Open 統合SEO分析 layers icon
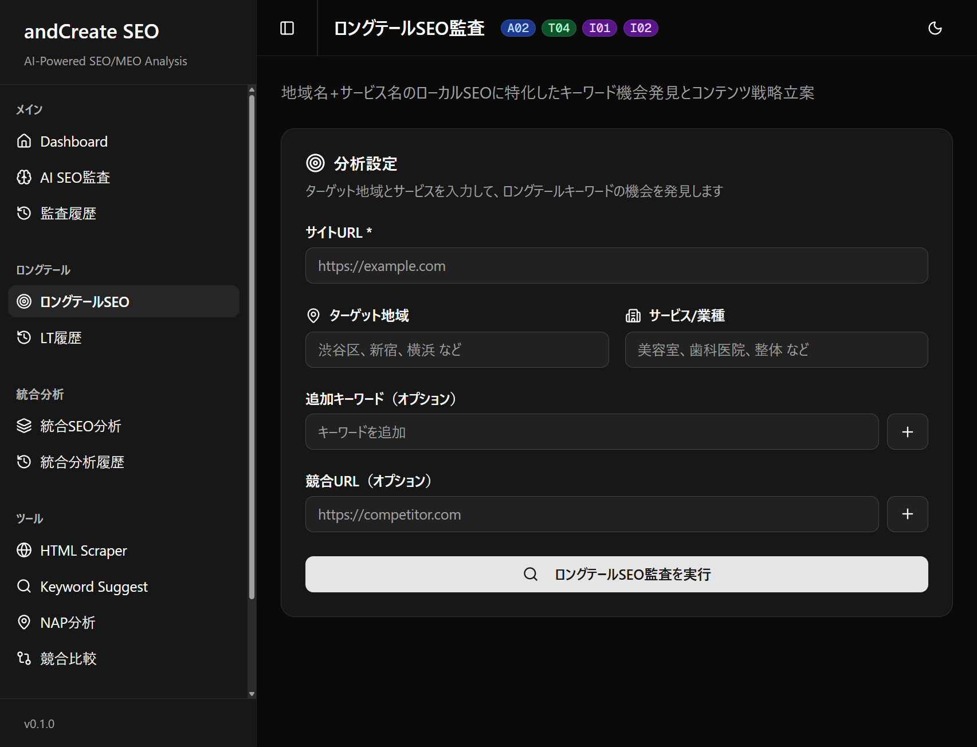The width and height of the screenshot is (977, 747). 23,426
